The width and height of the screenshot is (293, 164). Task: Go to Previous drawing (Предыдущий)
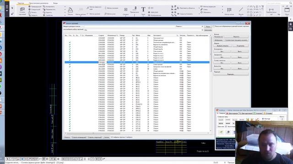[x=35, y=6]
